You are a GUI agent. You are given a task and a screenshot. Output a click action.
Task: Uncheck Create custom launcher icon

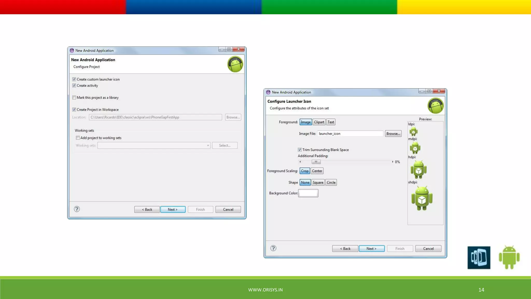point(74,79)
